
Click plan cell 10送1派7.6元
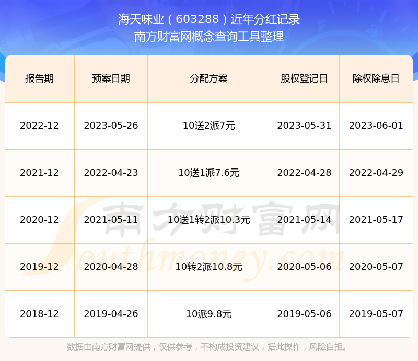coord(208,173)
